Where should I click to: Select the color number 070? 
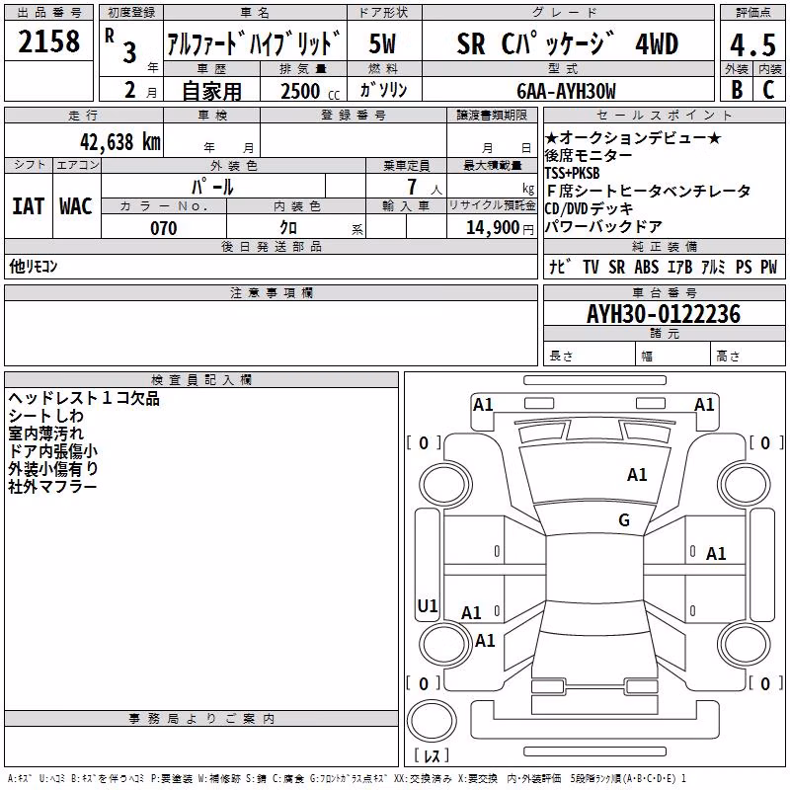[x=164, y=228]
